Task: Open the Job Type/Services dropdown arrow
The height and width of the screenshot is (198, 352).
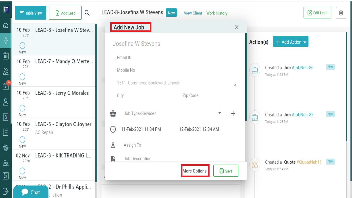Action: (220, 113)
